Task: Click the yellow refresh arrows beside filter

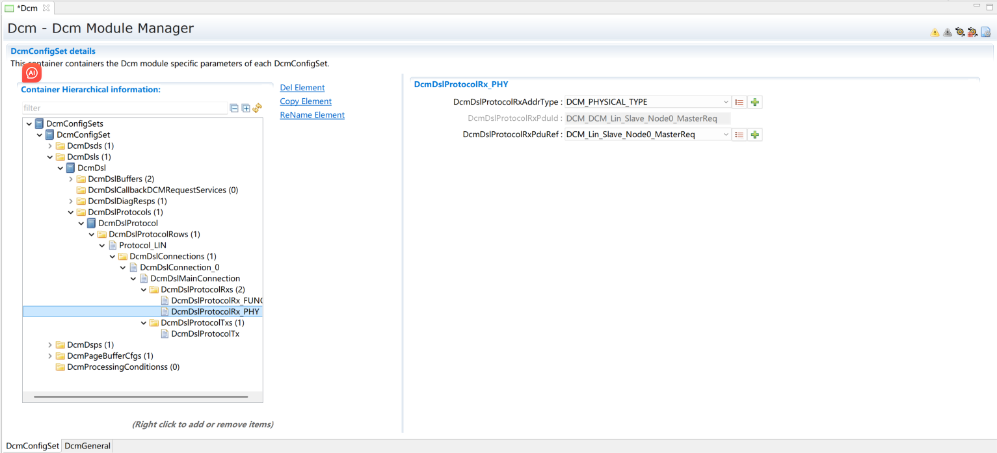Action: tap(257, 108)
